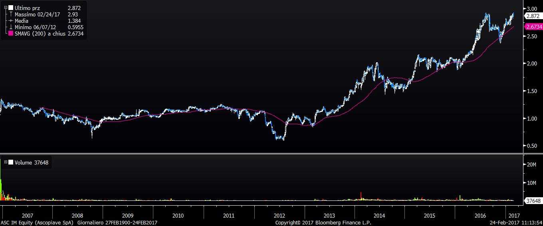Click the 2017 year on time axis
The width and height of the screenshot is (543, 226).
tap(514, 216)
